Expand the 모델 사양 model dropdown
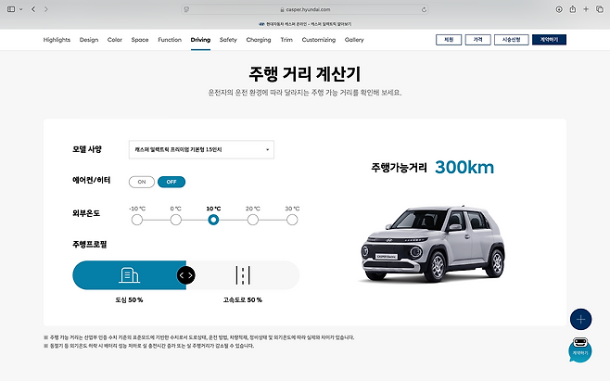The height and width of the screenshot is (381, 610). coord(200,149)
